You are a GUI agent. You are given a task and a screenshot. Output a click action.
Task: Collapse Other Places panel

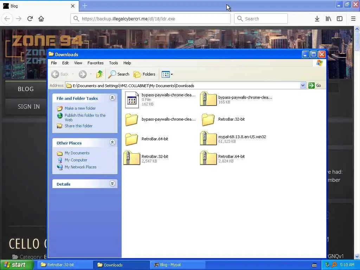(x=112, y=143)
